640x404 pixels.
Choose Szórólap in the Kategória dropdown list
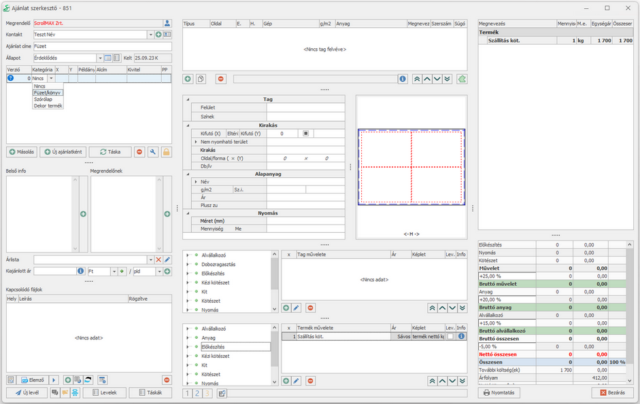pos(43,99)
